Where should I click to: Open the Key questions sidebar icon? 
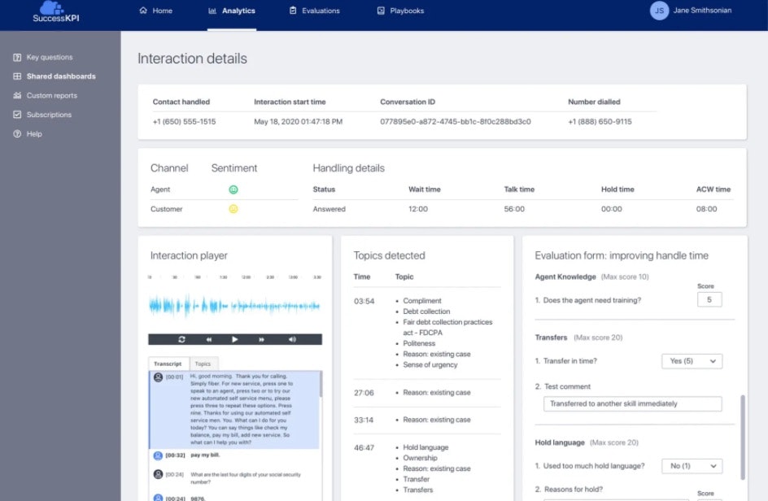(18, 57)
